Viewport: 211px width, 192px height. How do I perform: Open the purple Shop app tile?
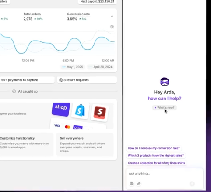pos(61,109)
